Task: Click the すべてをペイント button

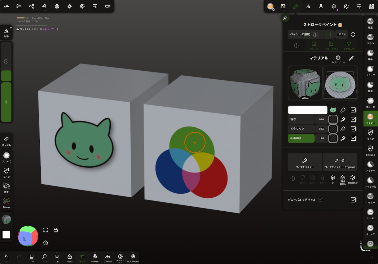Action: click(305, 162)
